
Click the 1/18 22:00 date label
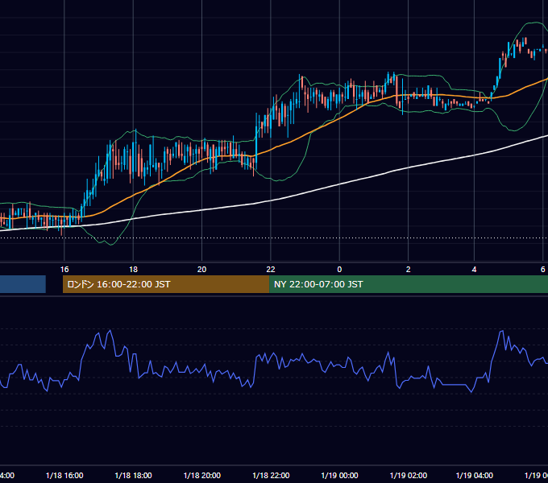[271, 476]
